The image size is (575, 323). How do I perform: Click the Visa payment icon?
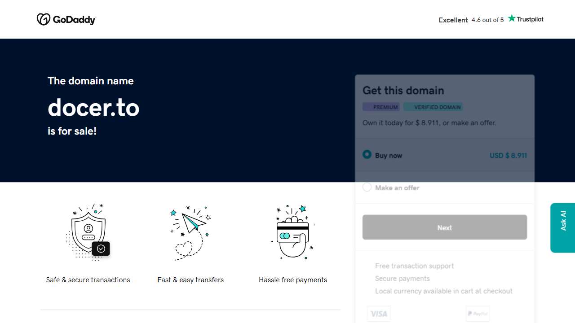point(379,314)
